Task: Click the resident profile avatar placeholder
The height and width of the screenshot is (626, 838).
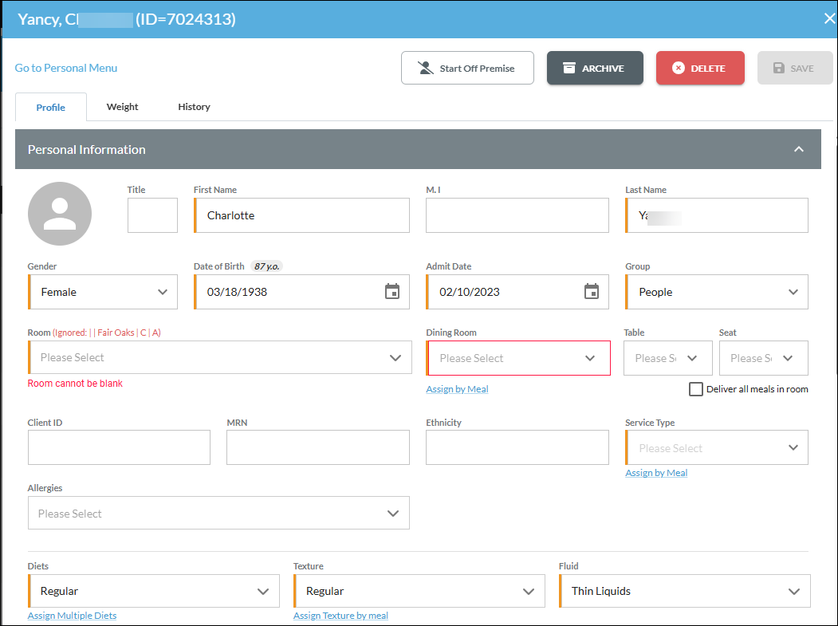Action: point(60,214)
